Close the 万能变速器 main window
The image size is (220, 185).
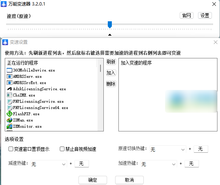(214, 4)
